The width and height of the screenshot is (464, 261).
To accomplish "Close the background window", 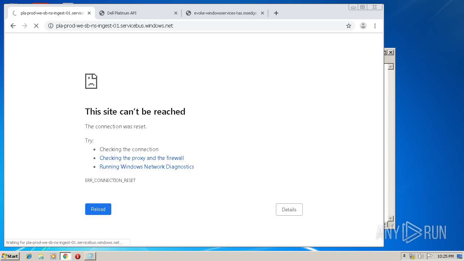I will click(x=391, y=53).
